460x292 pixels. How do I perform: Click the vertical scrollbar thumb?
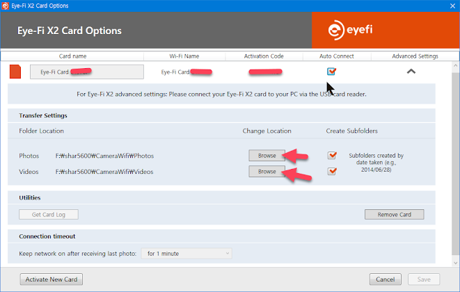click(455, 164)
